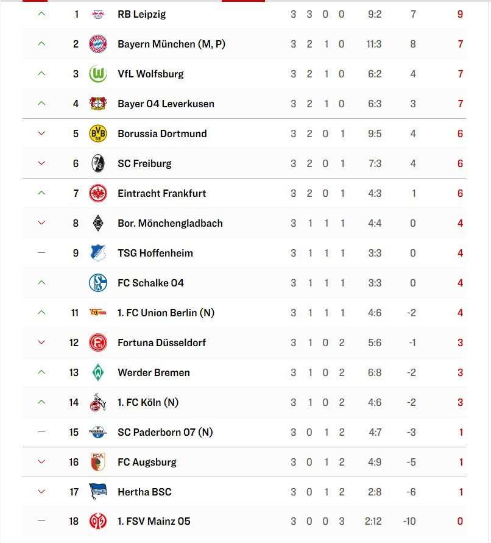This screenshot has width=491, height=543.
Task: Select the SC Paderborn 07 (N) name
Action: pos(165,432)
